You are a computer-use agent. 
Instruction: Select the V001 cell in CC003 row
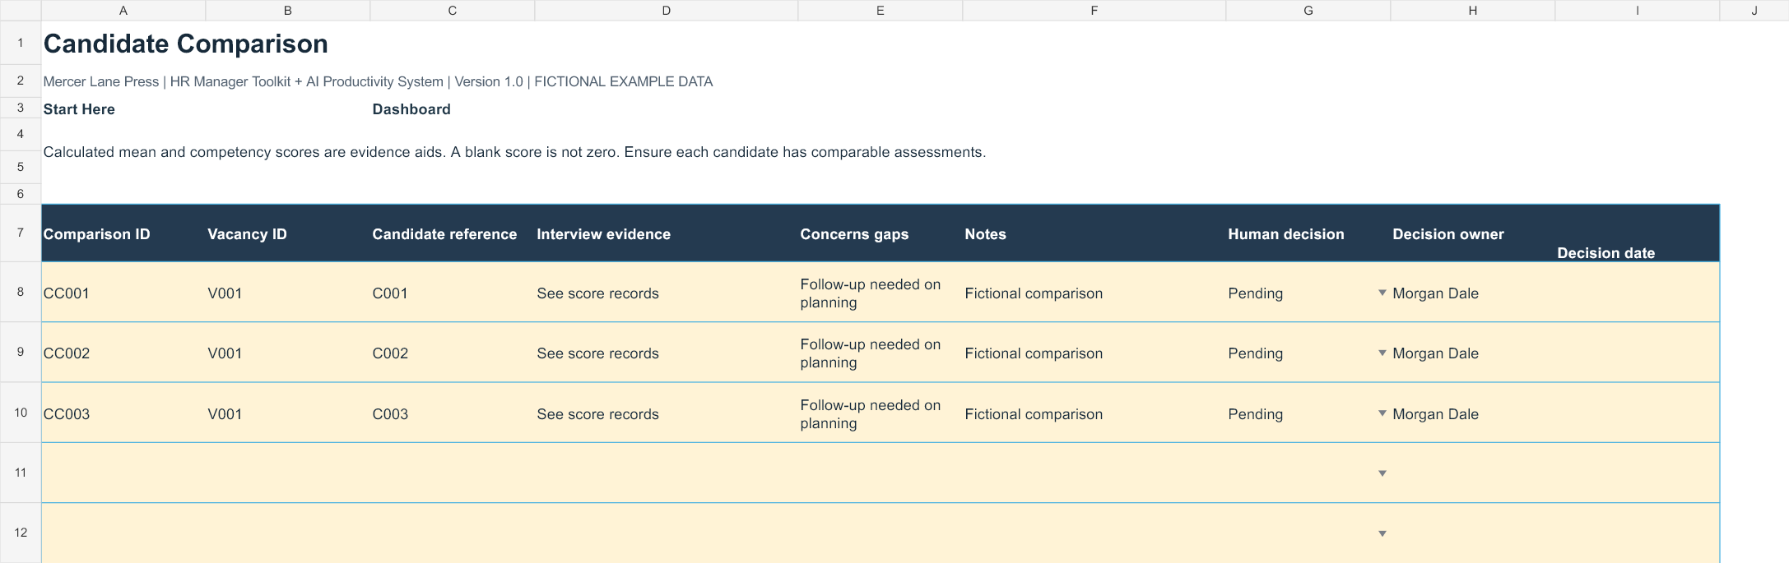click(x=288, y=413)
